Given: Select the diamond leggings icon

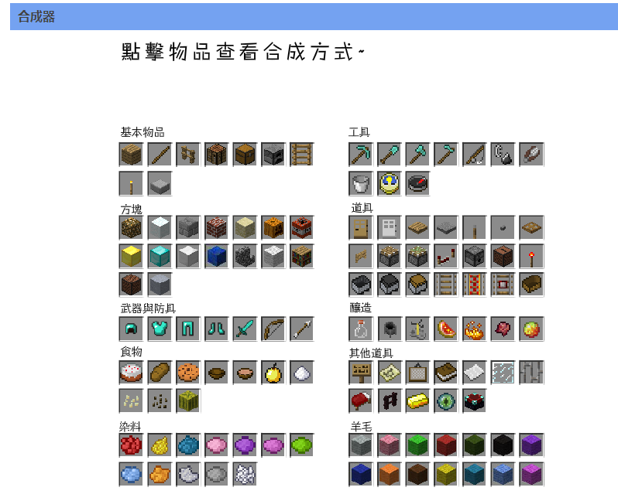Looking at the screenshot, I should pos(188,329).
